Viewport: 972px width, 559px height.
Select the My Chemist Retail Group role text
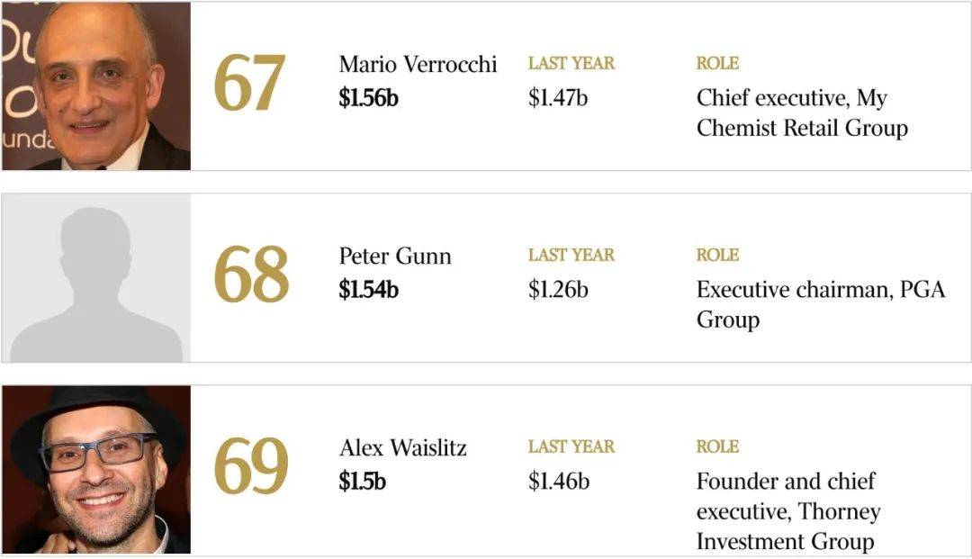click(802, 113)
